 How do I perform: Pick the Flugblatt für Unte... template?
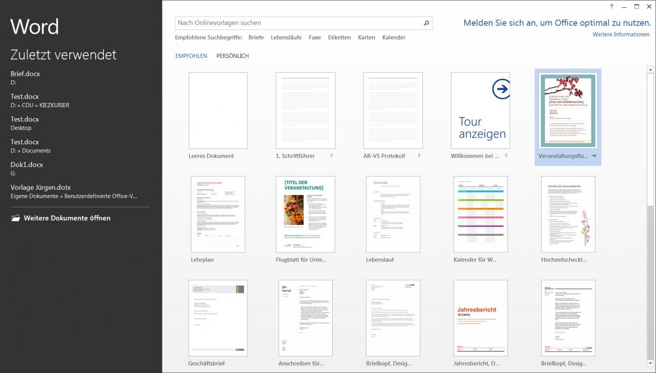coord(305,214)
